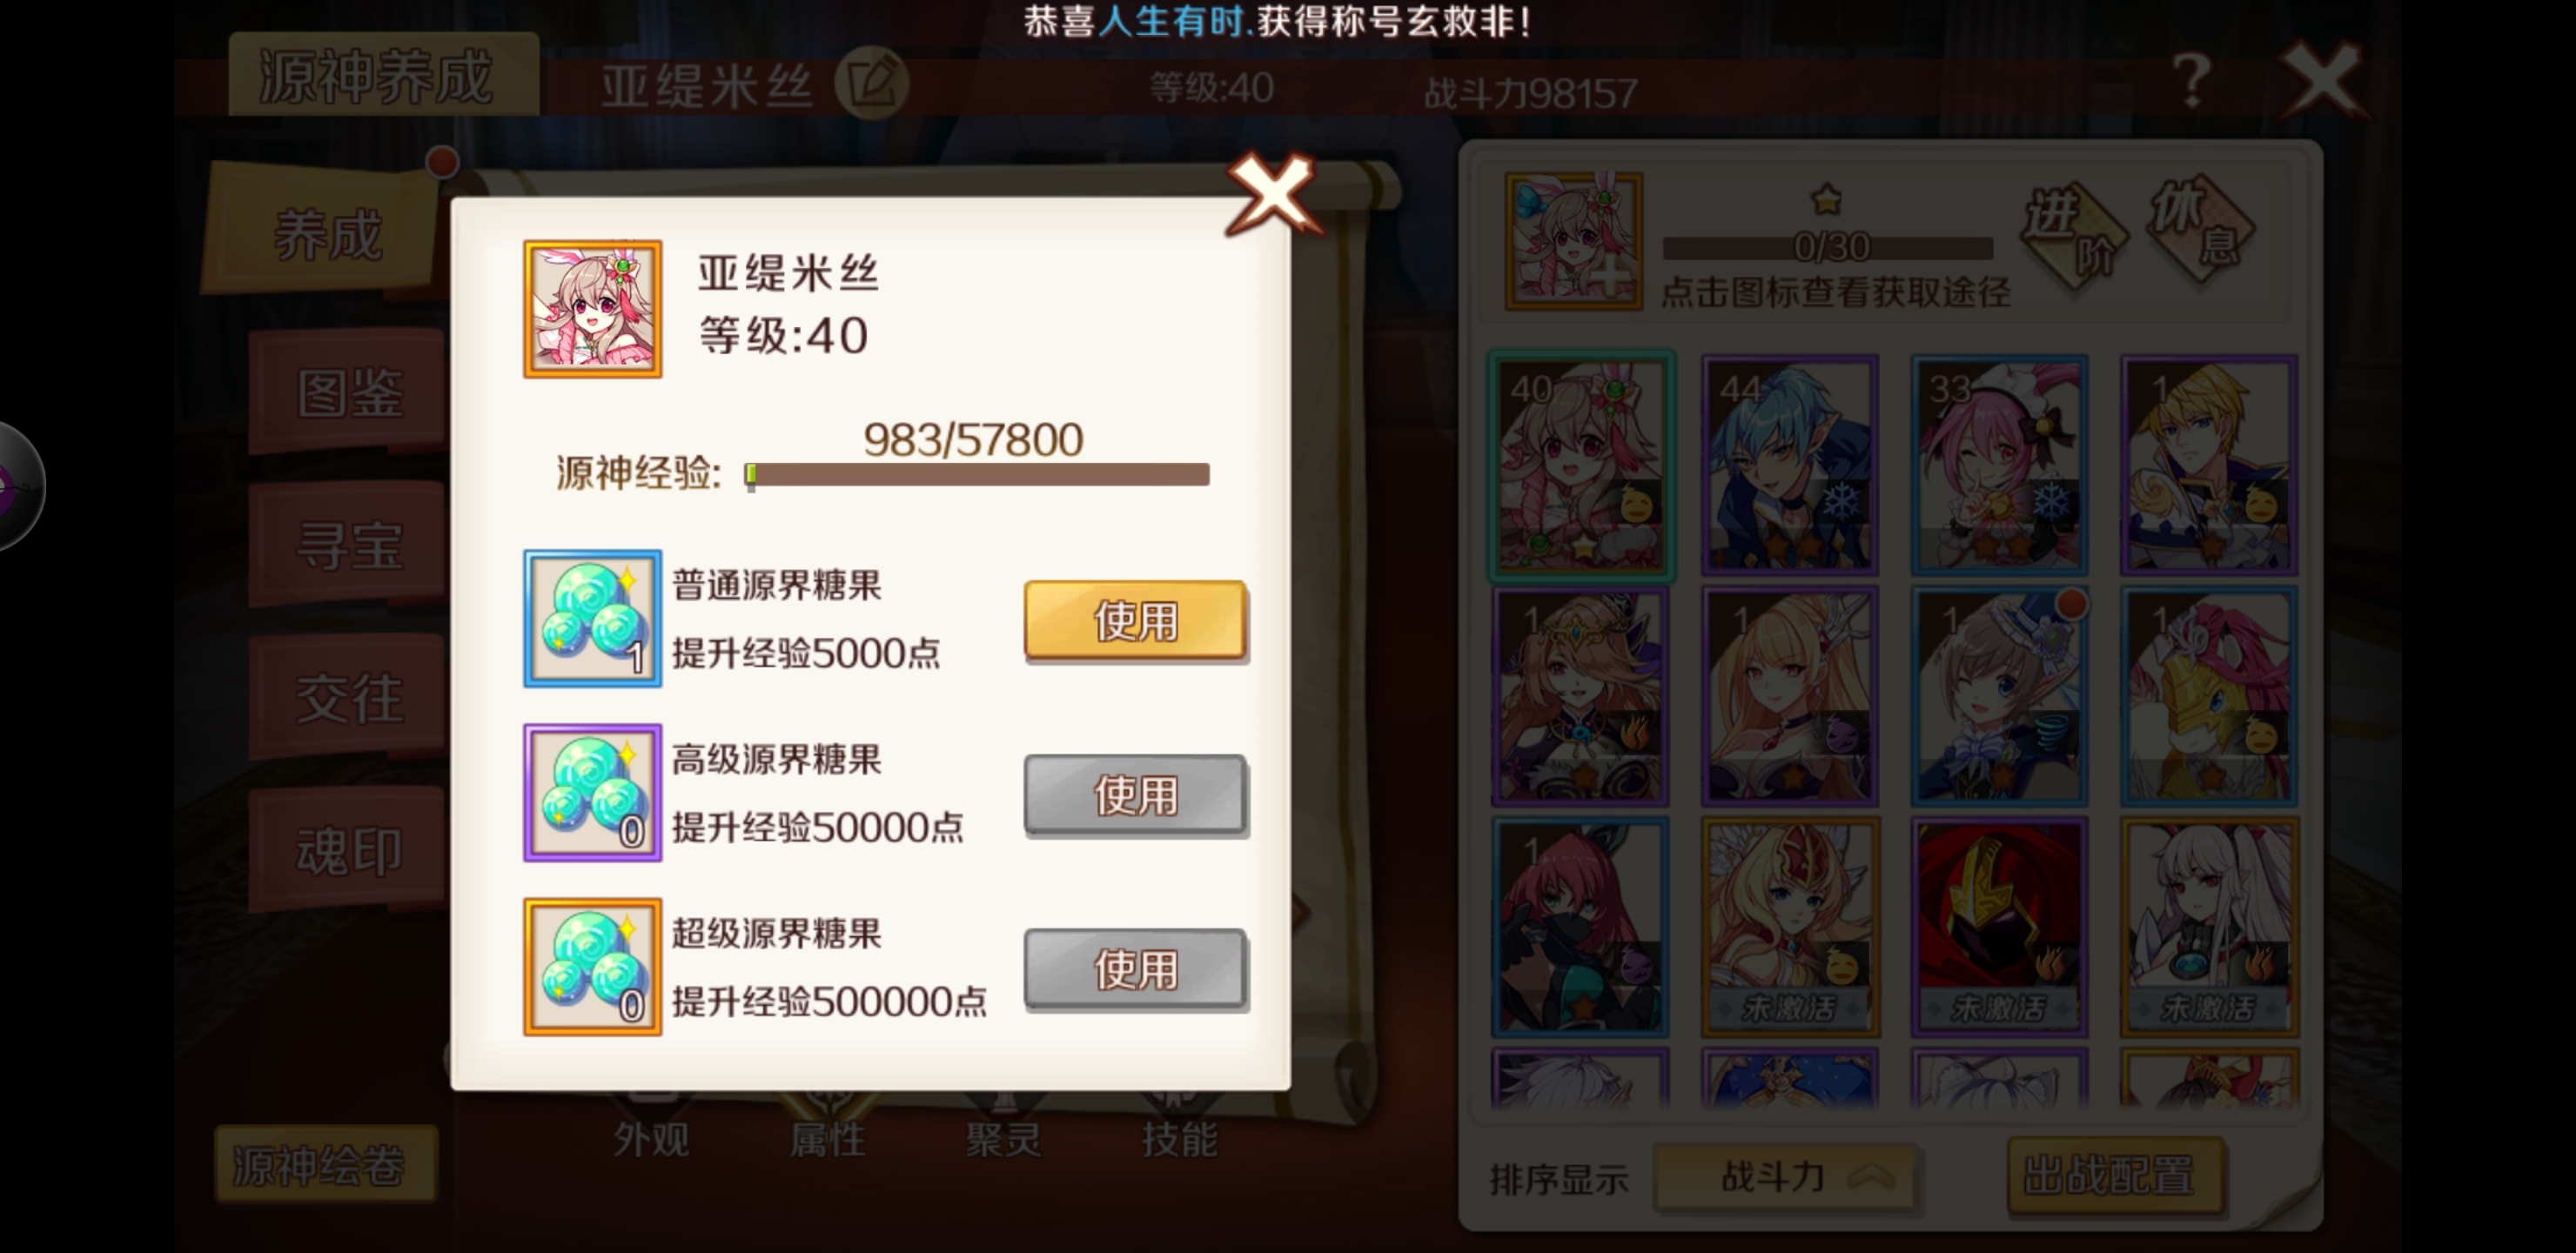Expand the 战斗力 sort order dropdown
Viewport: 2576px width, 1253px height.
click(1785, 1177)
